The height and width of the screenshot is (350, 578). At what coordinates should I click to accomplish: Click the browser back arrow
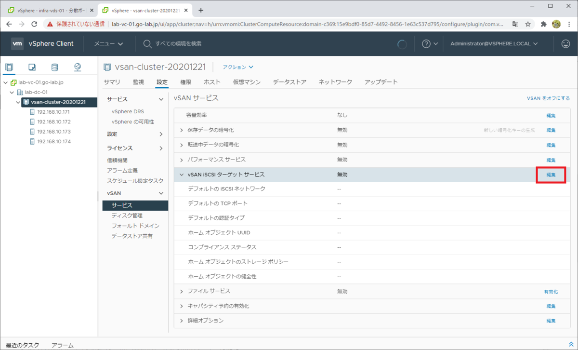click(9, 24)
